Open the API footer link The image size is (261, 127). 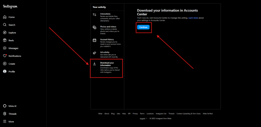click(x=129, y=114)
